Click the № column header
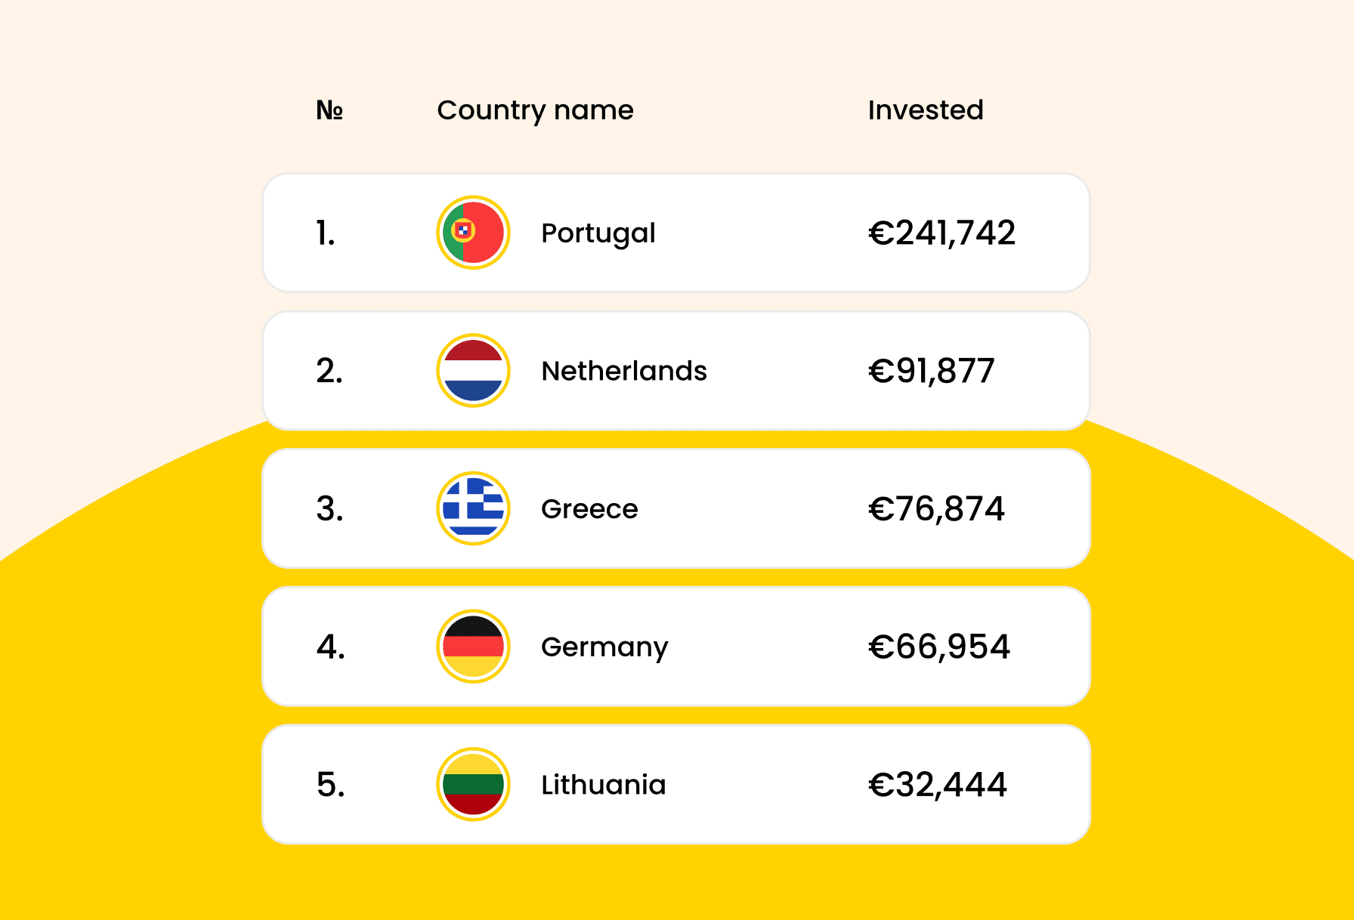 coord(329,110)
